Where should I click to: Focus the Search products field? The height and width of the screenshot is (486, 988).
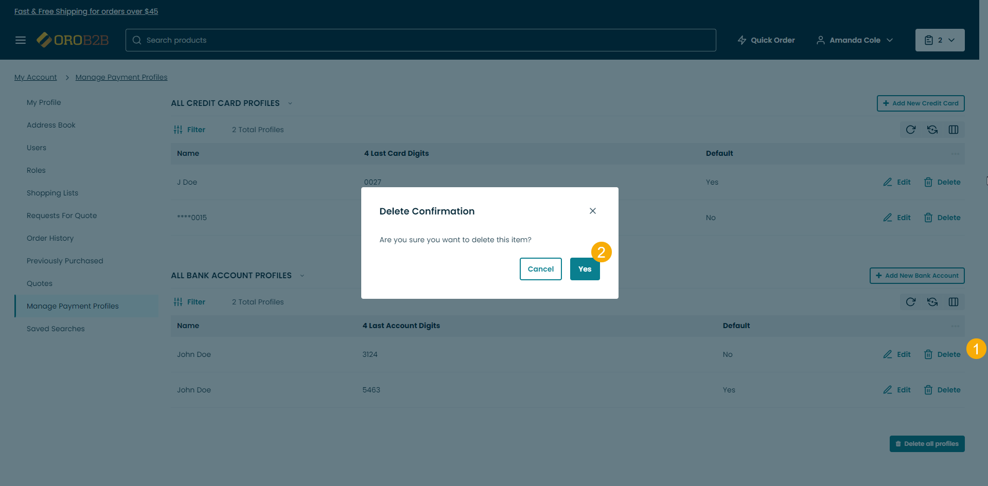point(420,40)
